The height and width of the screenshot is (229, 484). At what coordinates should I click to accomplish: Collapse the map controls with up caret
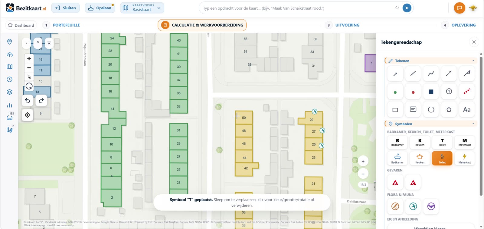[38, 43]
